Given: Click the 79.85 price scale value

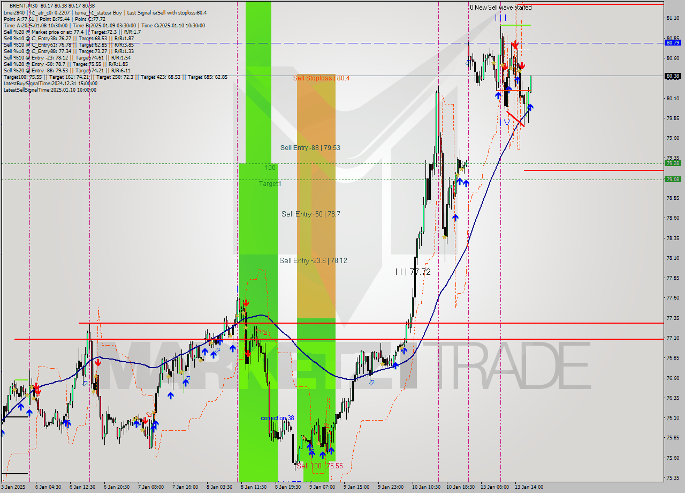Looking at the screenshot, I should coord(673,118).
